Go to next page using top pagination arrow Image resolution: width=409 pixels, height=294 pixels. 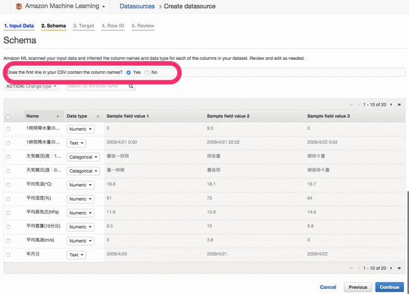click(391, 105)
